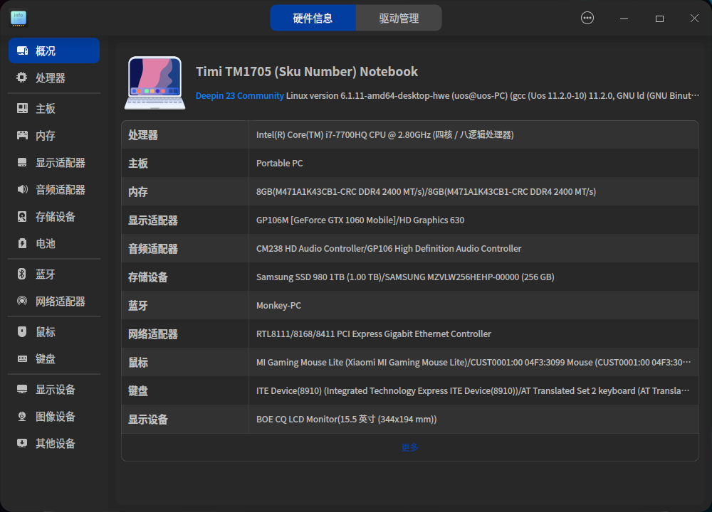Image resolution: width=712 pixels, height=512 pixels.
Task: Click the BOE CQ LCD Monitor value
Action: [x=347, y=419]
